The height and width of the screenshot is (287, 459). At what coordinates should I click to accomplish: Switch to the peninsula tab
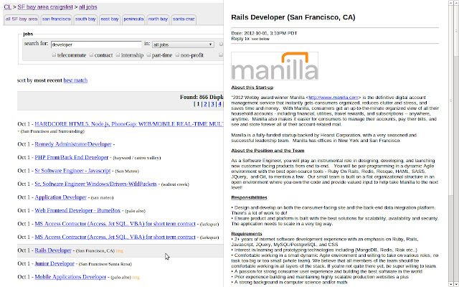[133, 19]
